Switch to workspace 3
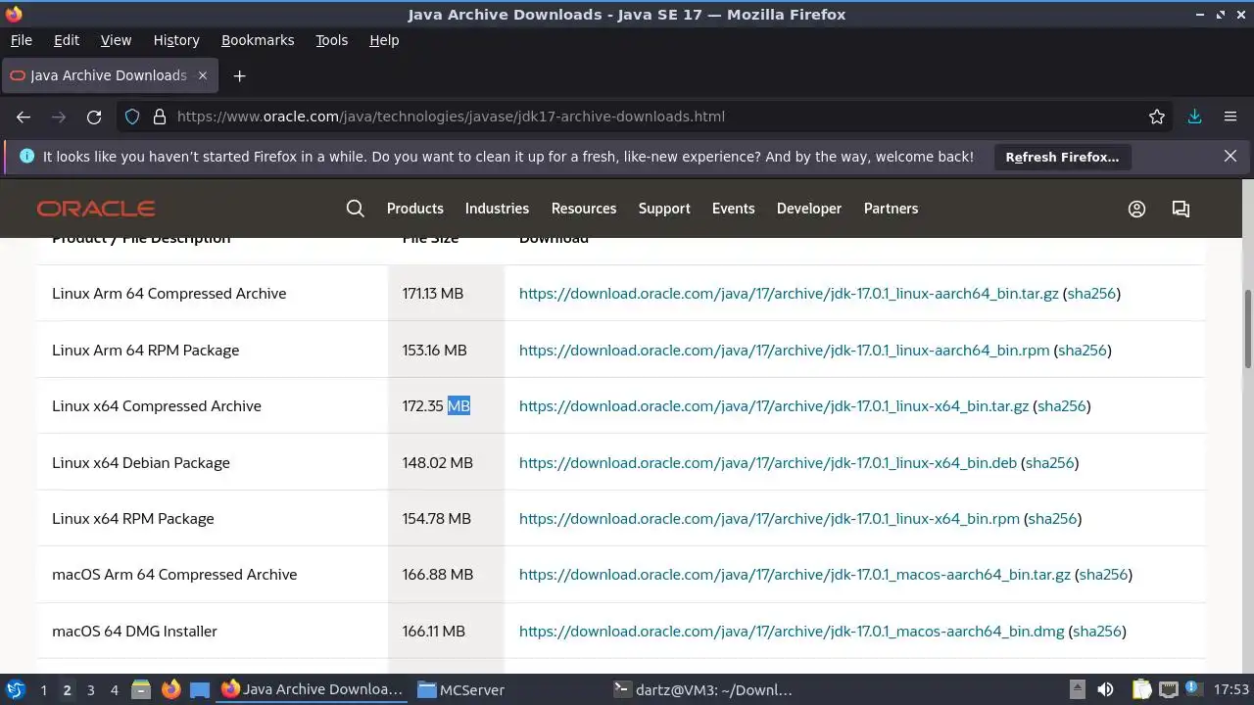1254x705 pixels. (x=90, y=689)
